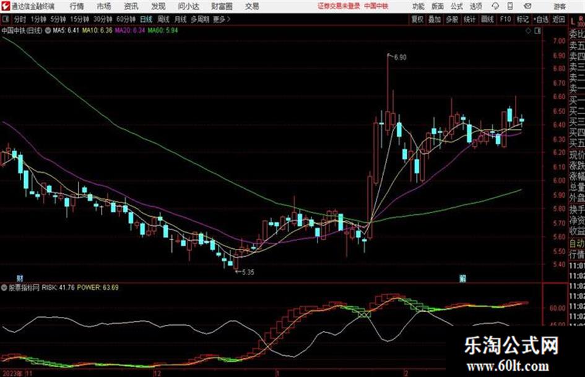Click the 统计 statistics button
Screen dimensions: 585x377
click(x=470, y=19)
